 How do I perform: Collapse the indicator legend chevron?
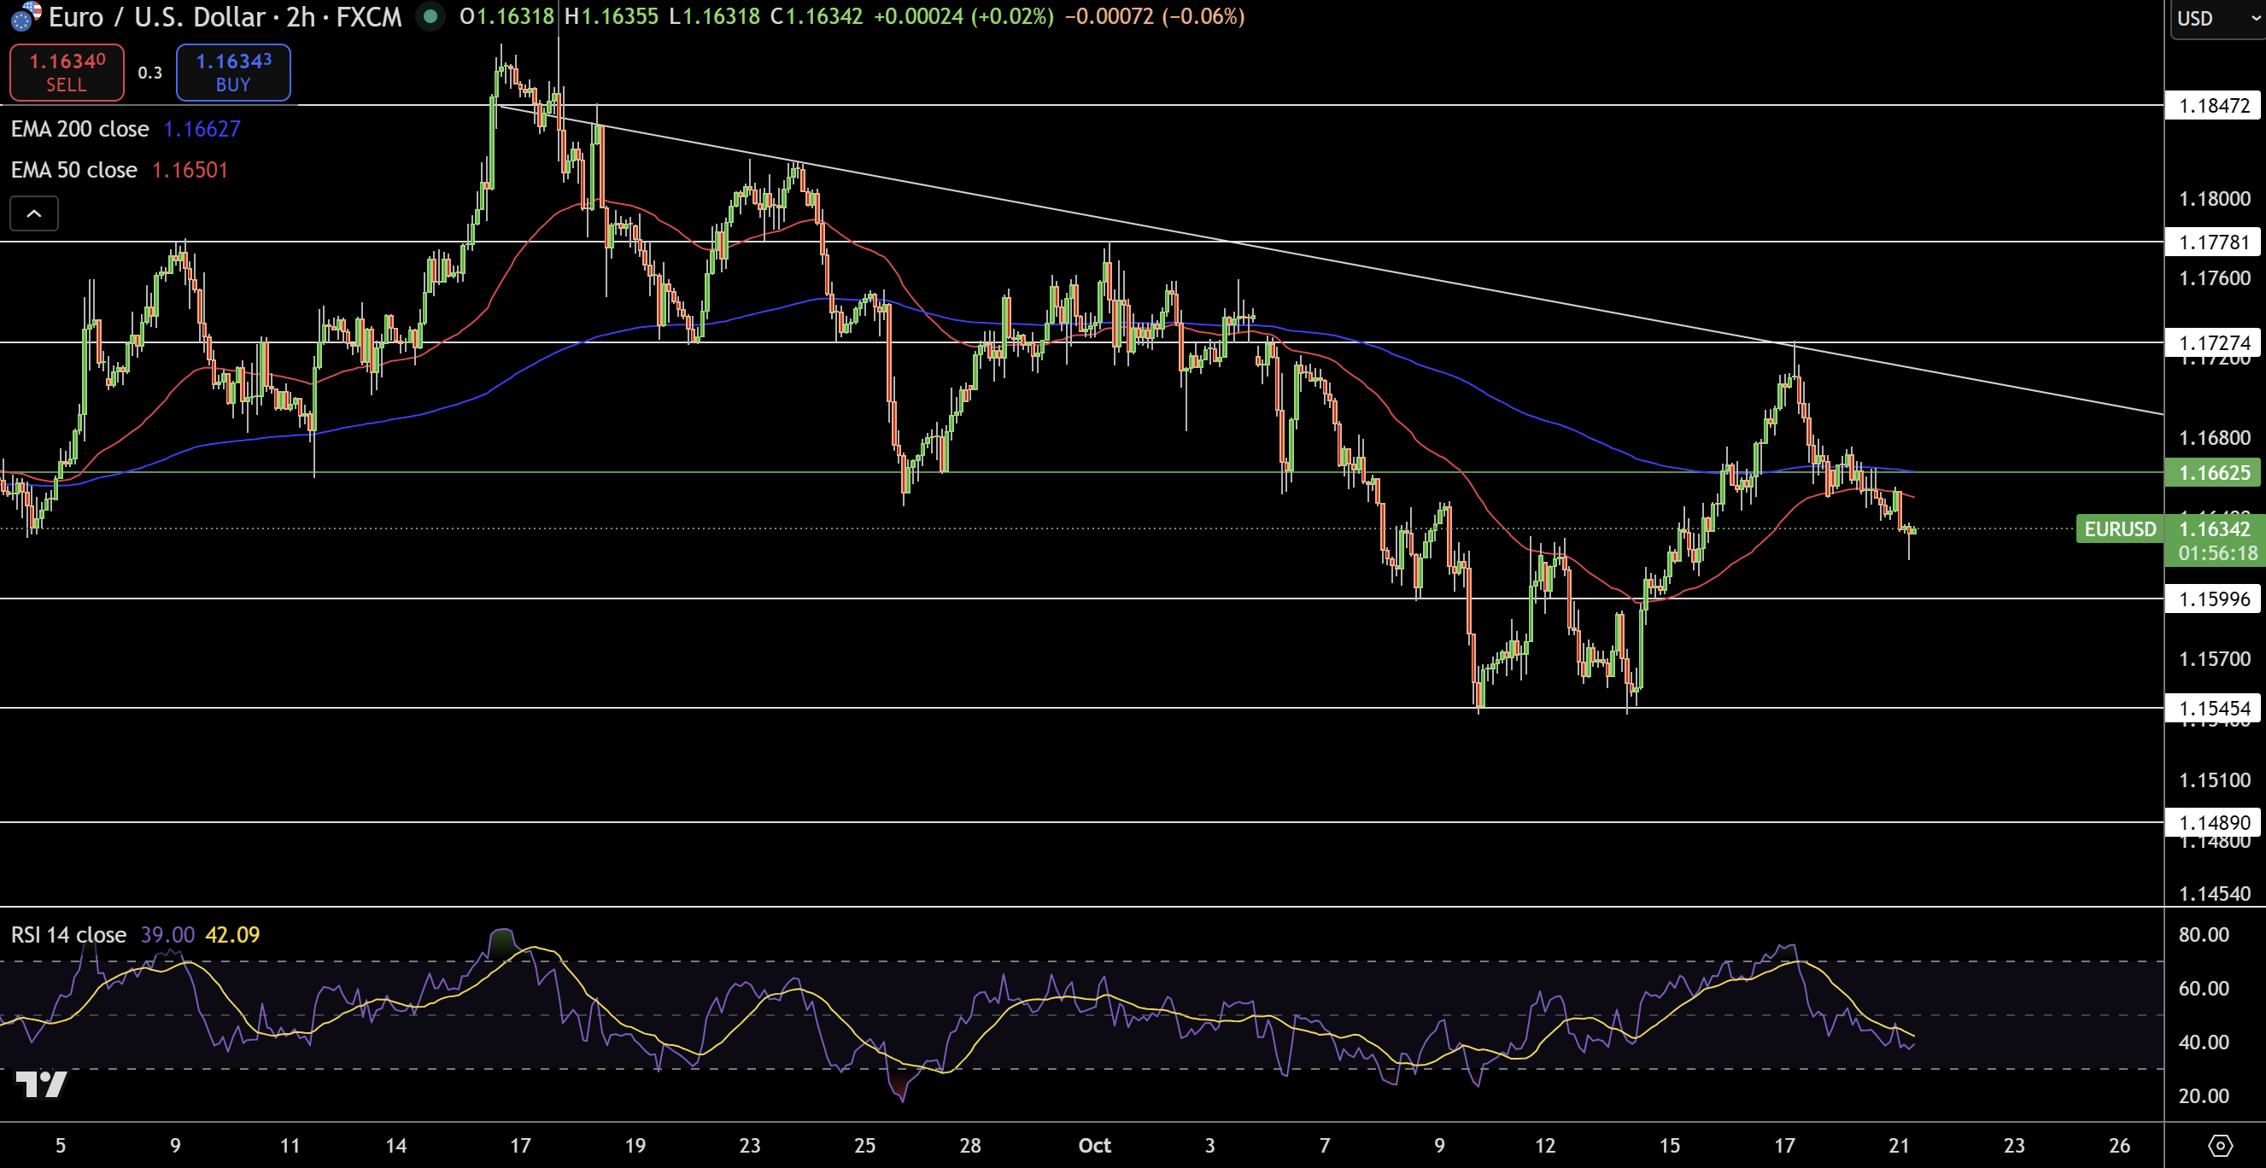coord(33,213)
